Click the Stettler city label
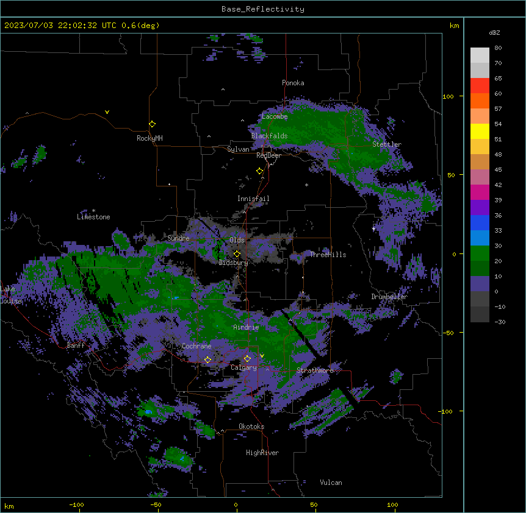The image size is (526, 513). pyautogui.click(x=387, y=144)
